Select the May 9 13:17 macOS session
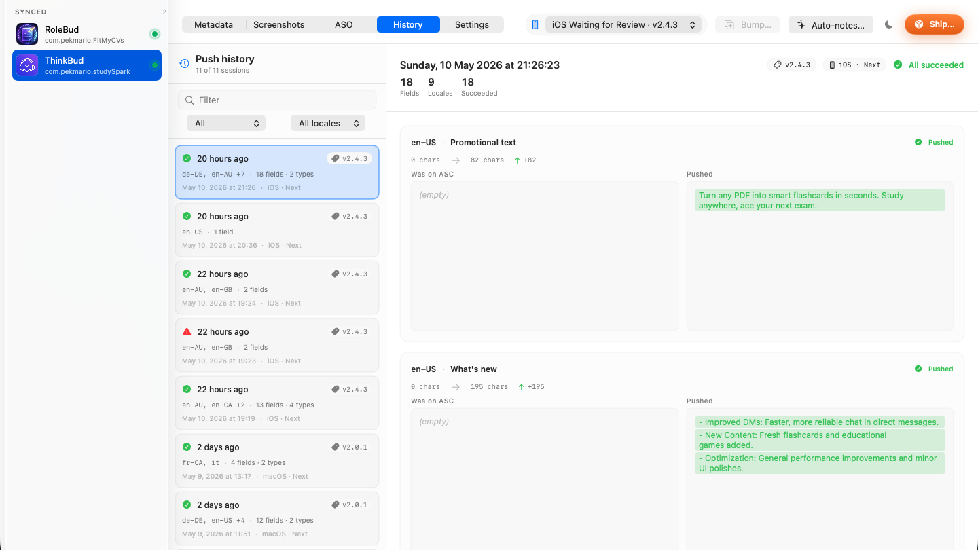The height and width of the screenshot is (550, 978). (x=277, y=461)
